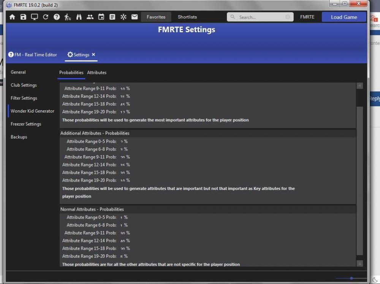Edit Additional Attributes Range 0-5 Prob value

pyautogui.click(x=122, y=141)
